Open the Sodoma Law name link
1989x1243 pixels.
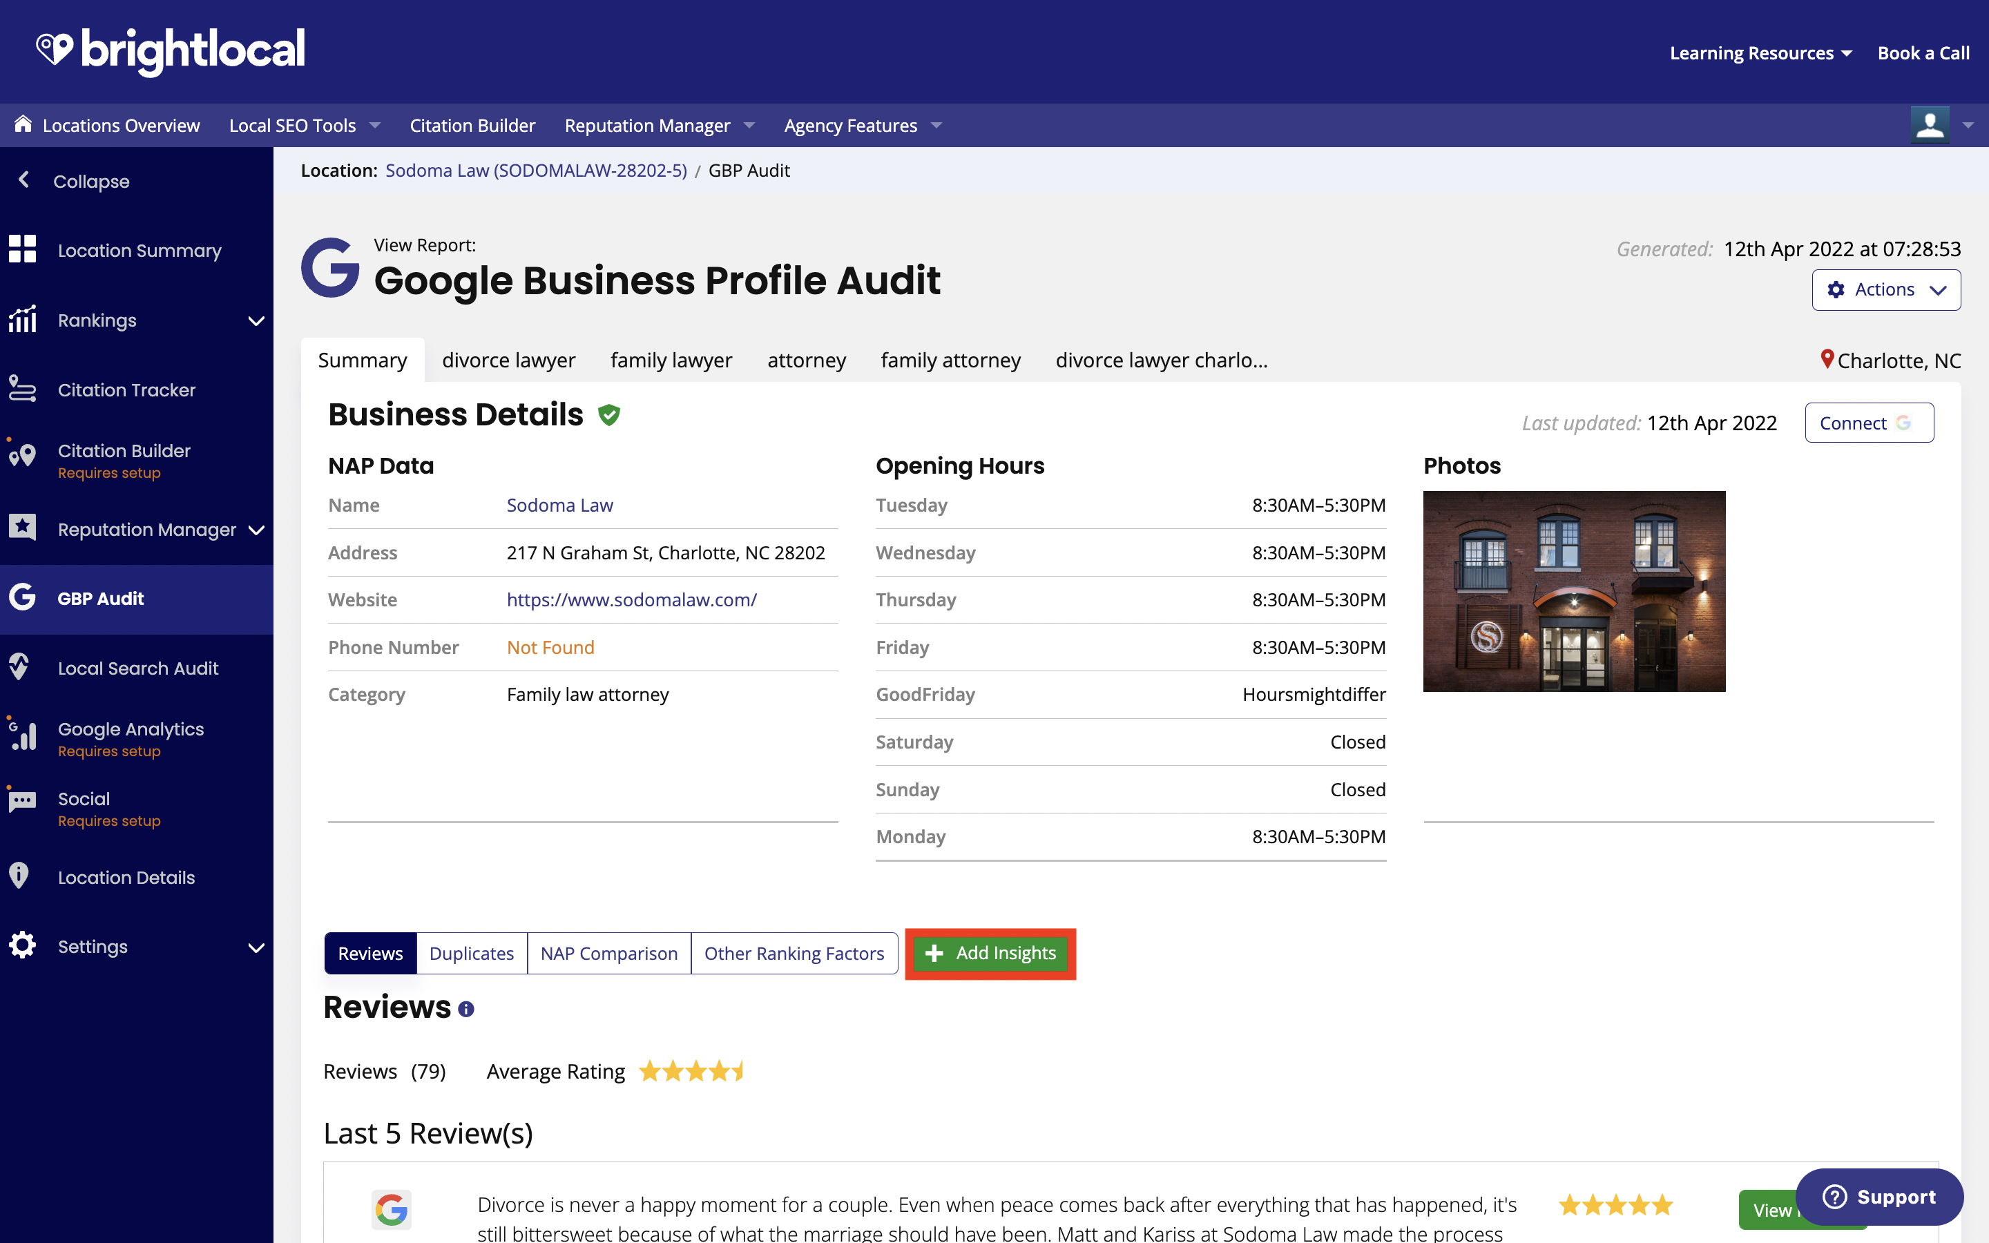click(559, 505)
